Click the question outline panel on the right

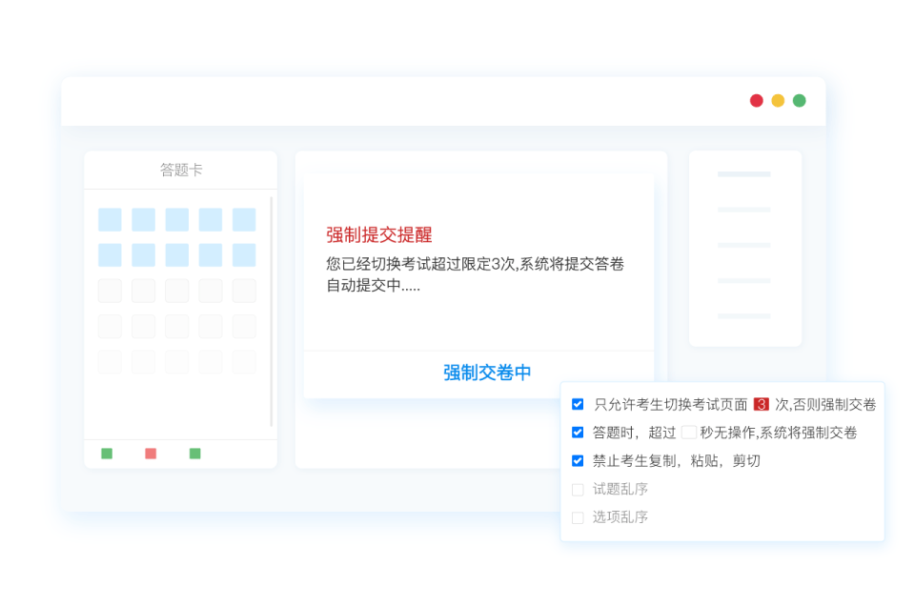(744, 248)
